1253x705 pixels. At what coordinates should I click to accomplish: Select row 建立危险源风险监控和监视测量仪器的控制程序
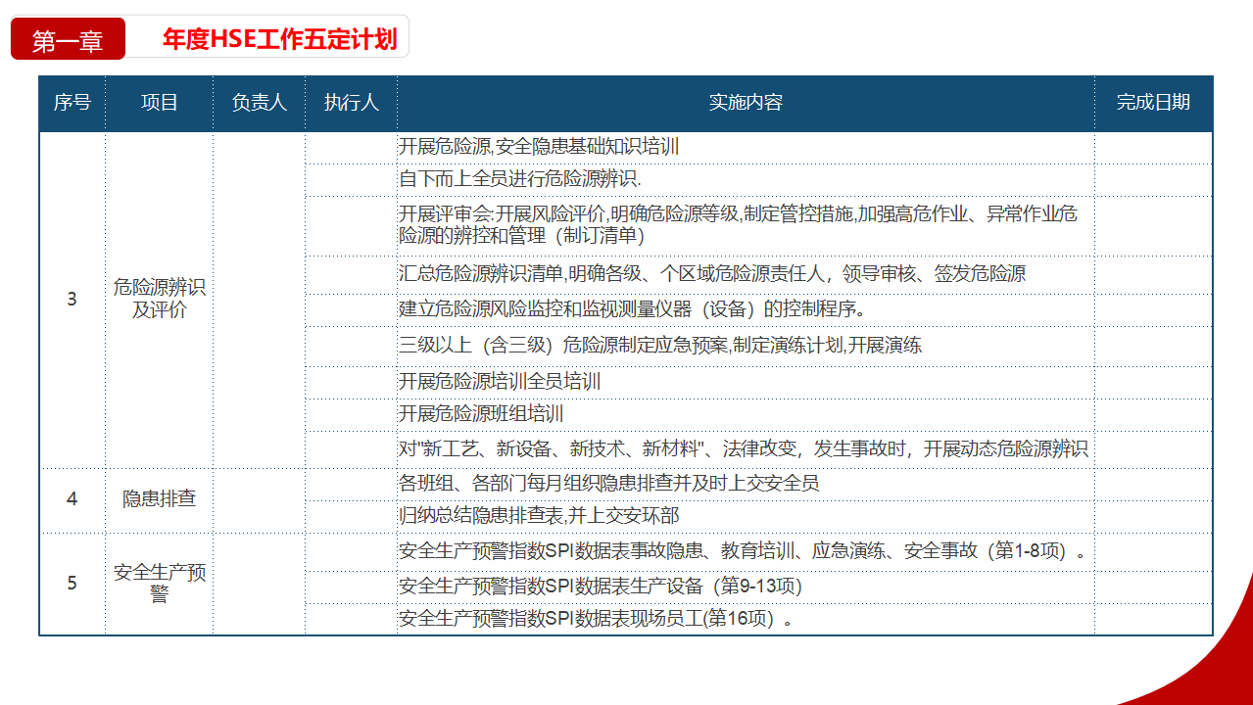[746, 309]
